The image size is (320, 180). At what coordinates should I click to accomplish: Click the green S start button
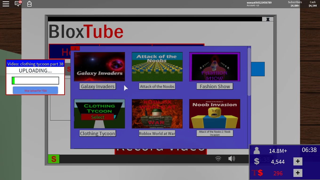click(53, 159)
